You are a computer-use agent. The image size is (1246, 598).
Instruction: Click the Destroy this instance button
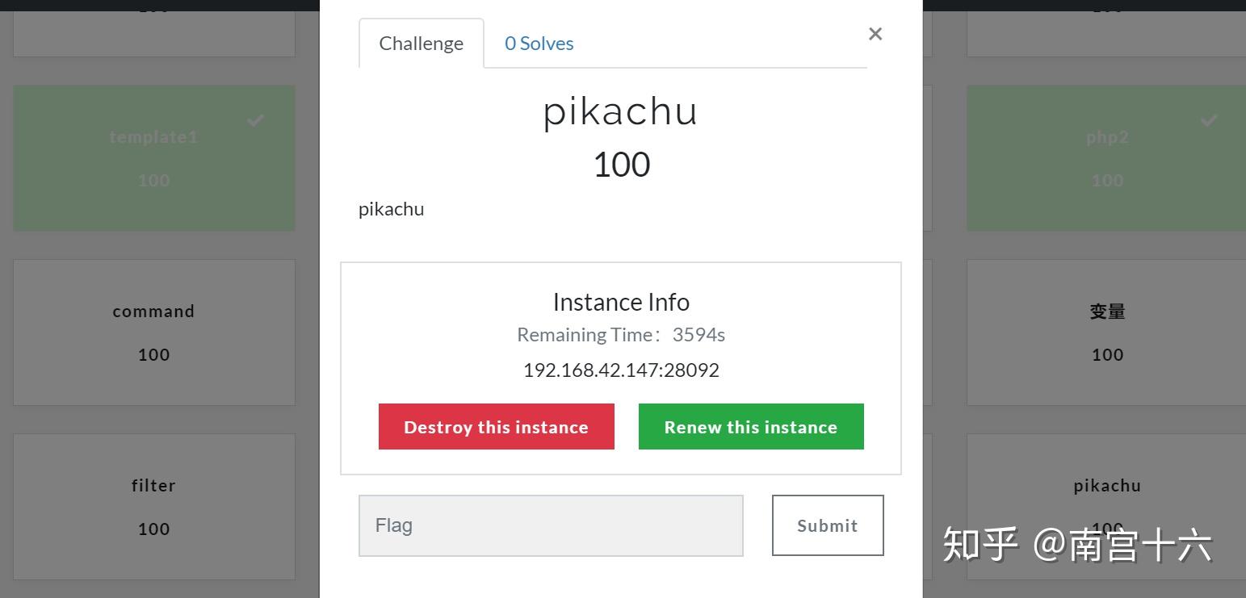[x=496, y=426]
